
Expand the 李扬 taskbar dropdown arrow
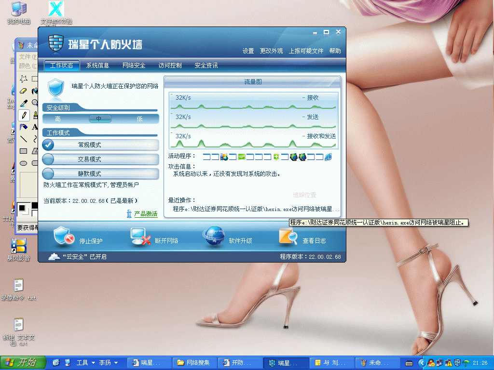(x=116, y=363)
